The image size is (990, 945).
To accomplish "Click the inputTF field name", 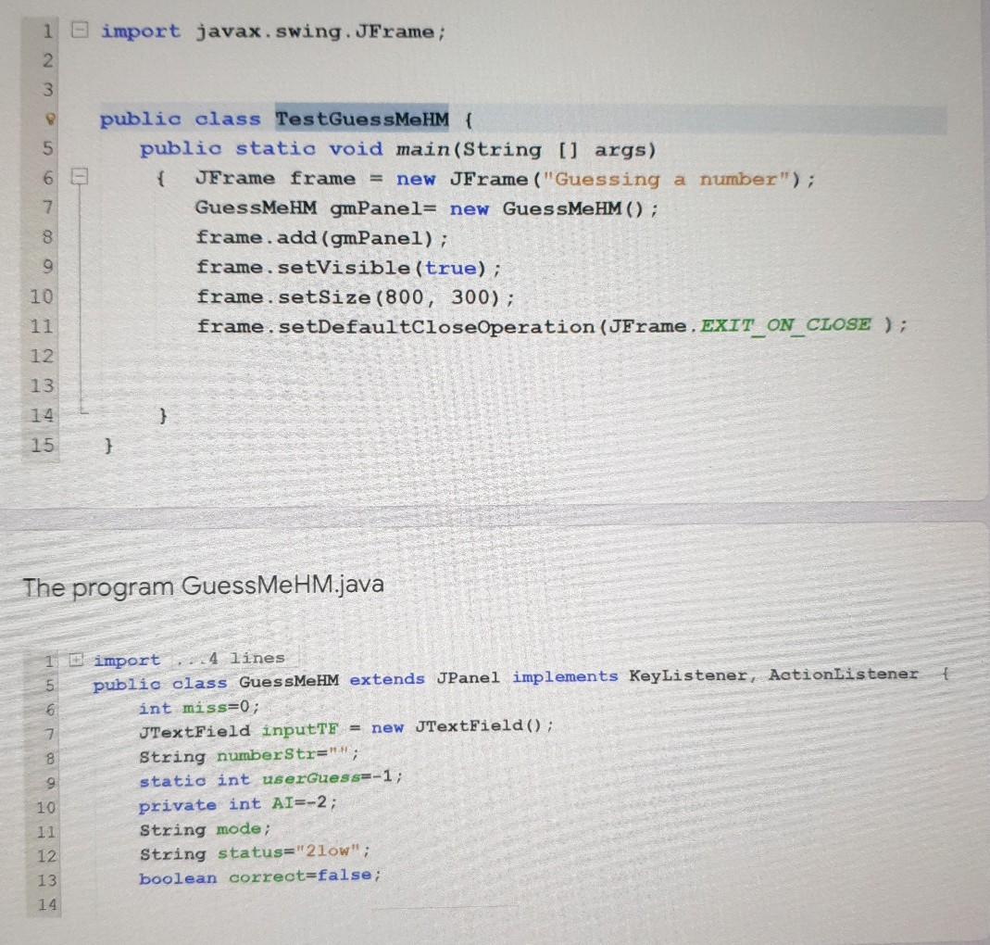I will (x=300, y=730).
